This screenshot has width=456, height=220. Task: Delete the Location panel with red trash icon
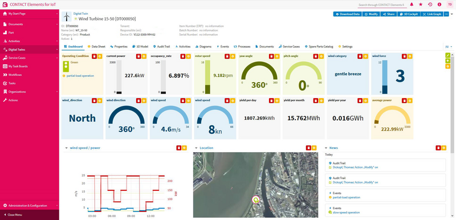[x=309, y=148]
